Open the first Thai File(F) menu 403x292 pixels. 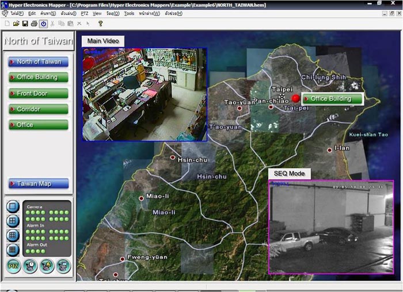17,13
